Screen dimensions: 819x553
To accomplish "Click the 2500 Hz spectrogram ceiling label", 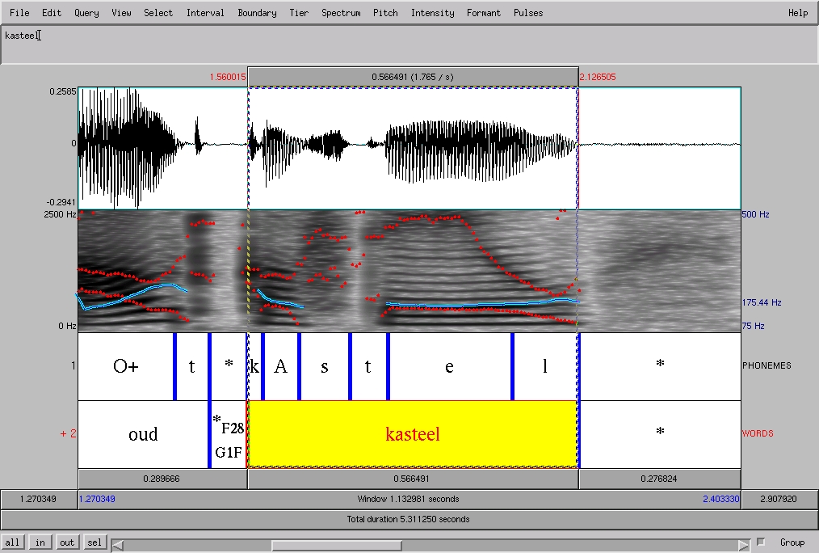I will coord(60,214).
